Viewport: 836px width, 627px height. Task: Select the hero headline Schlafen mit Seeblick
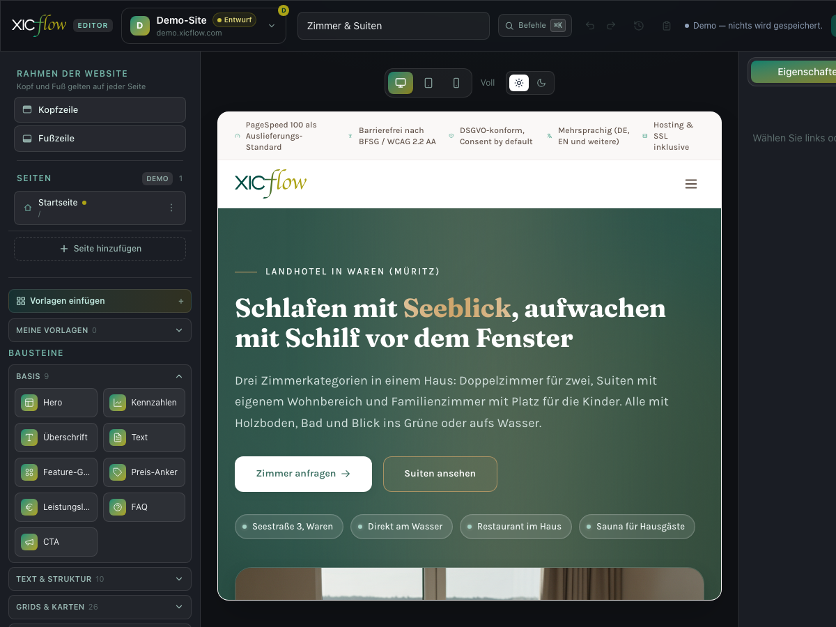450,323
